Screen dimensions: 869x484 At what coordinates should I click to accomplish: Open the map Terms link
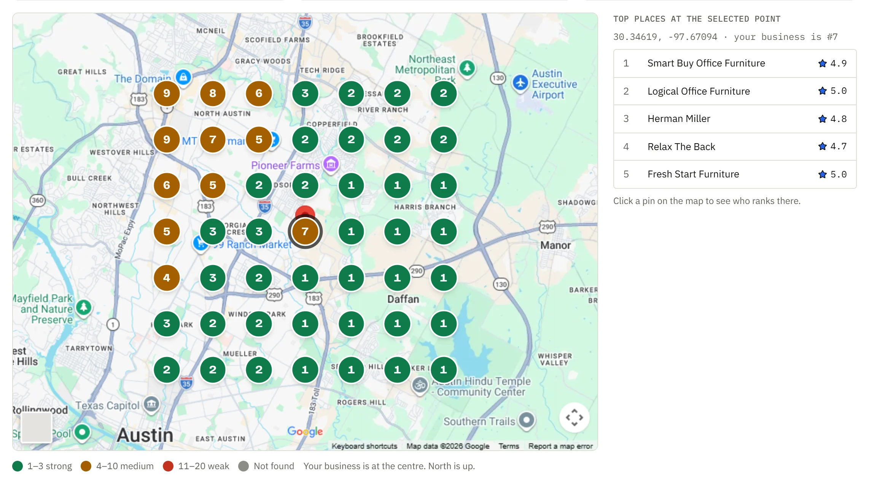[x=509, y=446]
